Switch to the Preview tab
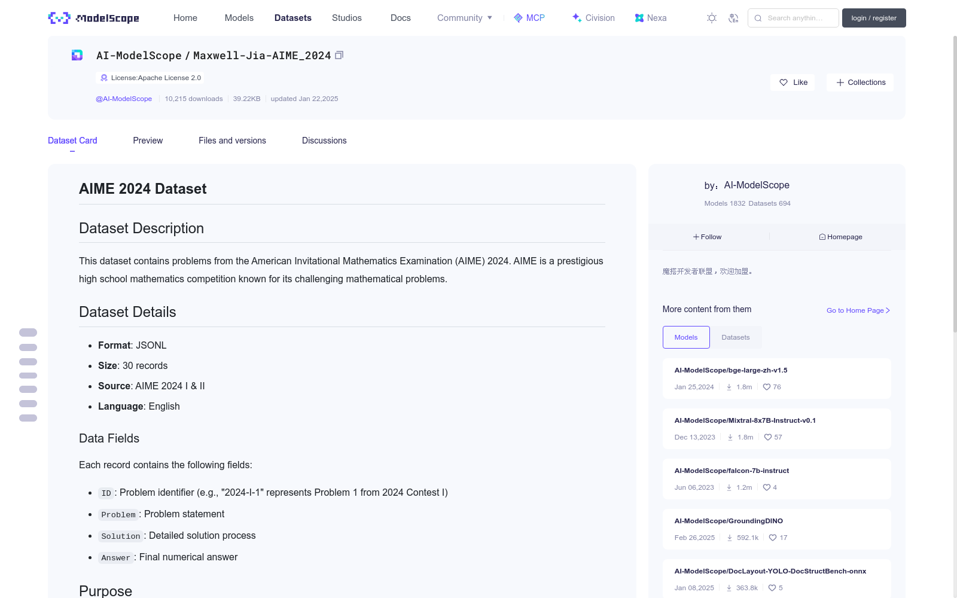Screen dimensions: 957x598 [148, 141]
